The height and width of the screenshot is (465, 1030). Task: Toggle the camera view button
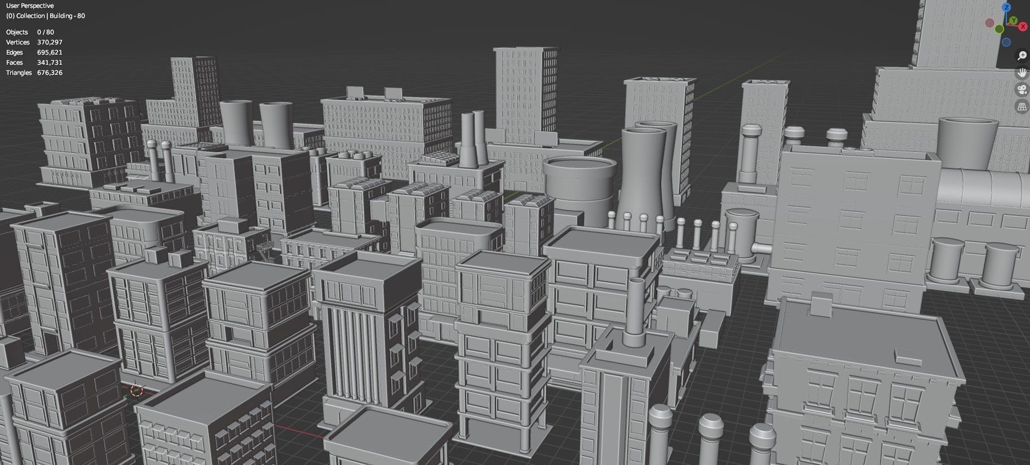click(1022, 90)
